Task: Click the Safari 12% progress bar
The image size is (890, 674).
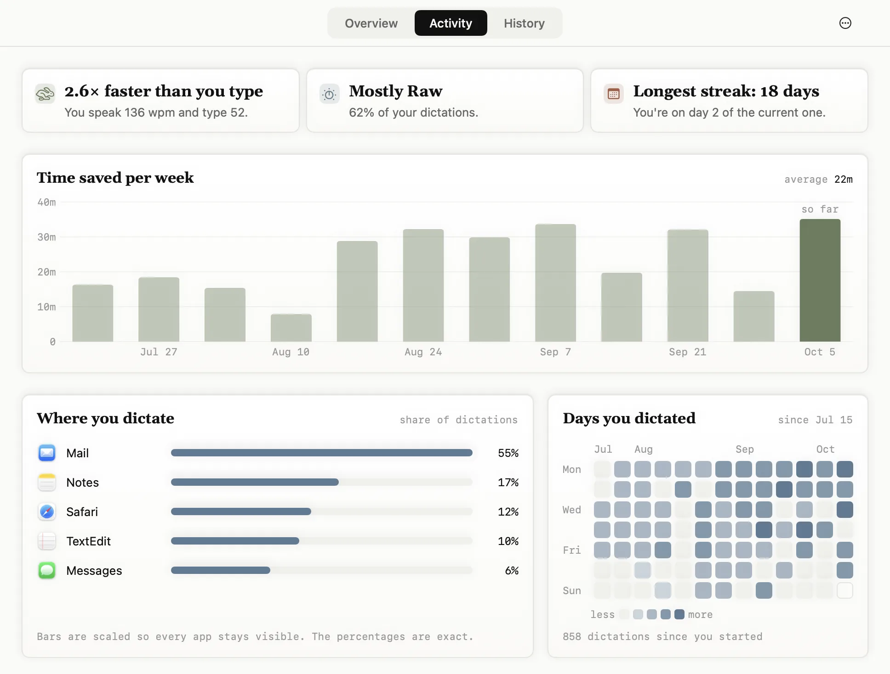Action: [x=322, y=511]
